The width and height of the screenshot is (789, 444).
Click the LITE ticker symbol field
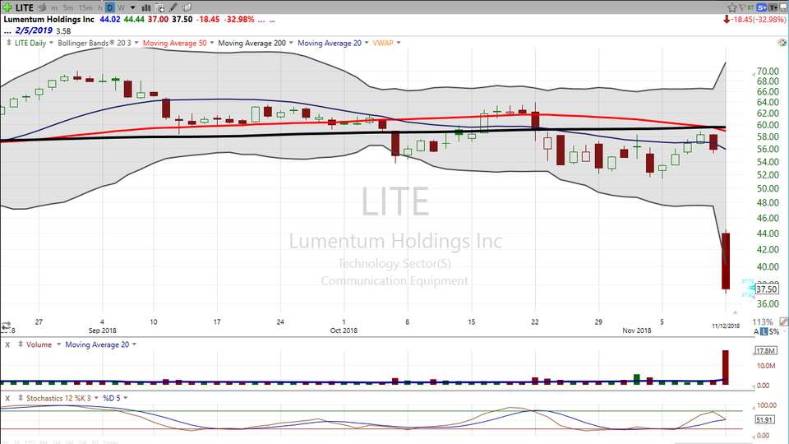tap(24, 7)
